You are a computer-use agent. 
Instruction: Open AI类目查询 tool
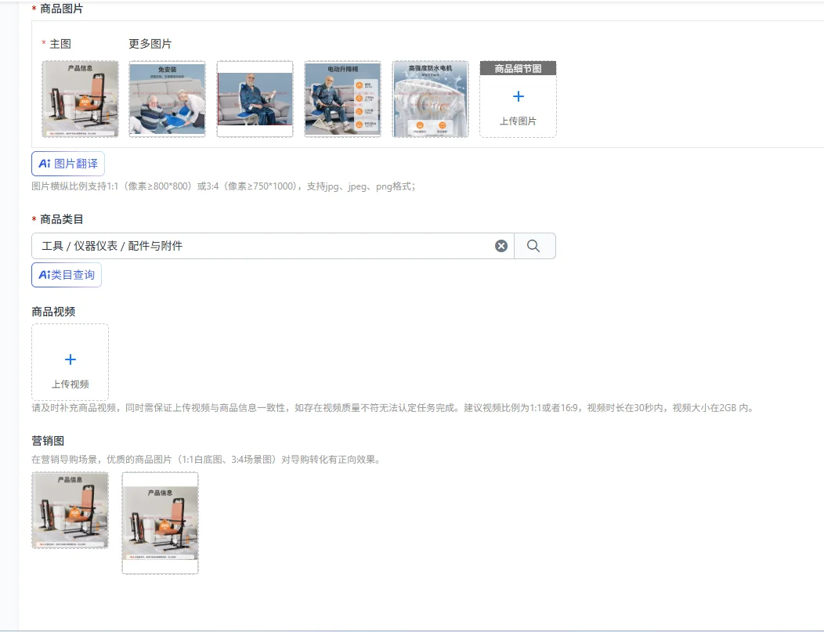67,275
